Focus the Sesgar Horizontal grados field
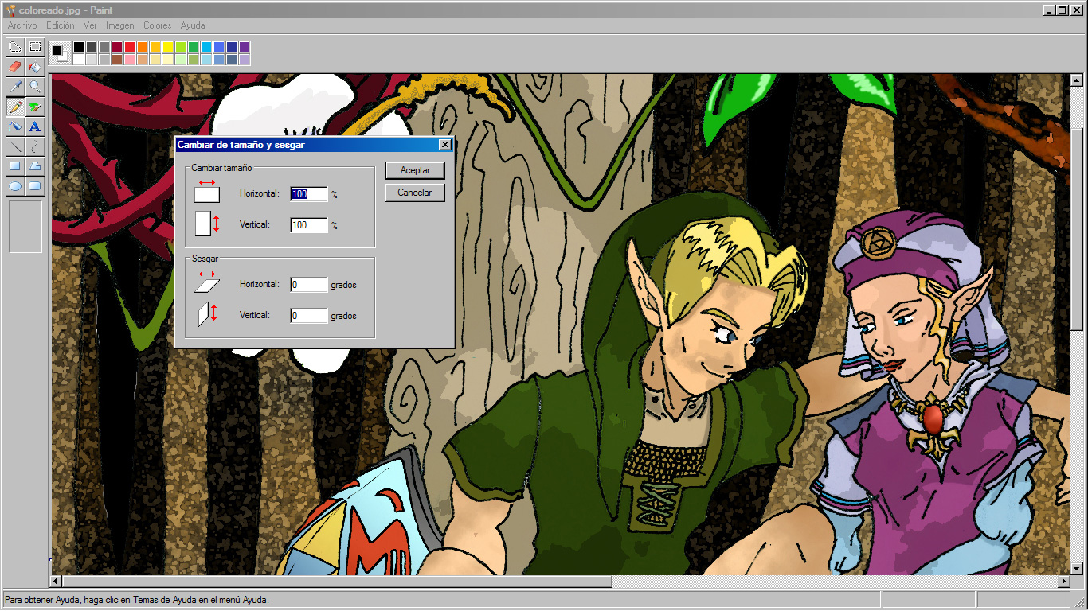The height and width of the screenshot is (611, 1088). pyautogui.click(x=309, y=285)
